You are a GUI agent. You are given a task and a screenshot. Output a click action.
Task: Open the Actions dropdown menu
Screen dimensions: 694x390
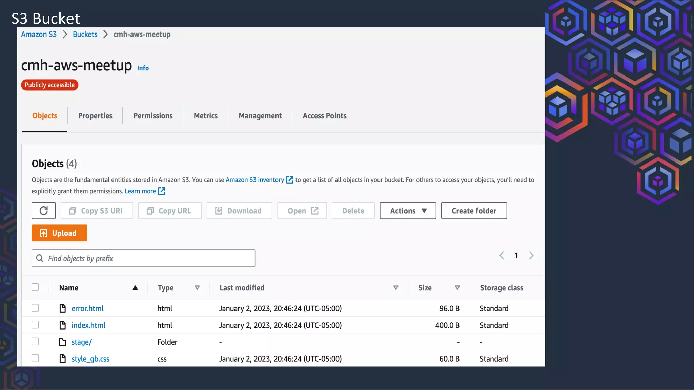[408, 211]
